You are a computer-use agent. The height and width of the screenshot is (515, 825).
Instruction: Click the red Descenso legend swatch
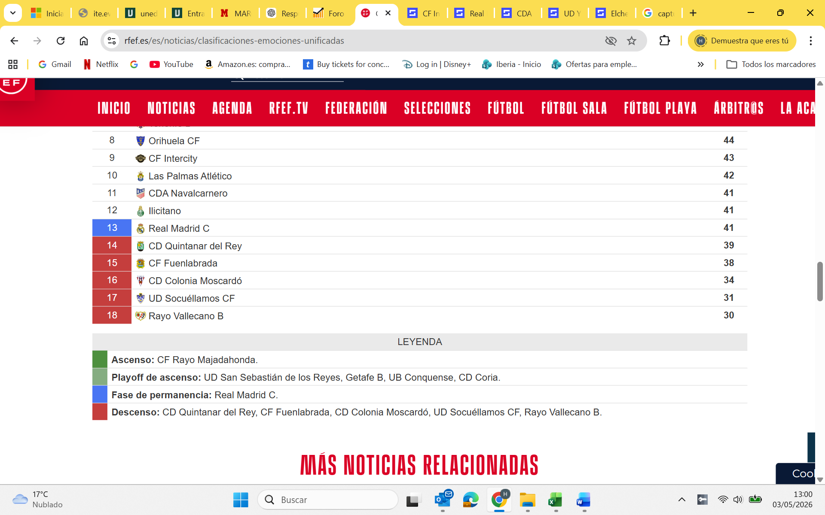click(100, 412)
